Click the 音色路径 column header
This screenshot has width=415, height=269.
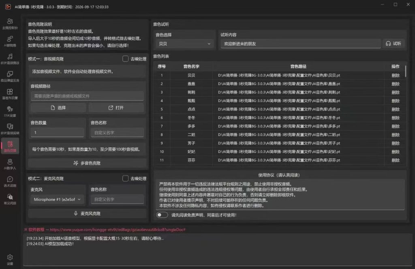click(298, 66)
